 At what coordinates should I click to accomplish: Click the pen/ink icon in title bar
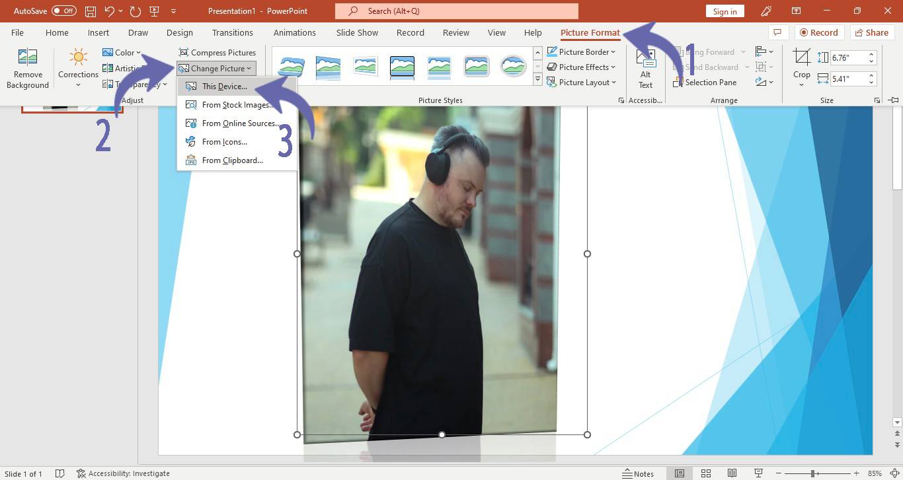pos(766,11)
